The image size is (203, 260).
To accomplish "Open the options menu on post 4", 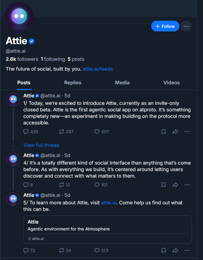I will pyautogui.click(x=187, y=185).
